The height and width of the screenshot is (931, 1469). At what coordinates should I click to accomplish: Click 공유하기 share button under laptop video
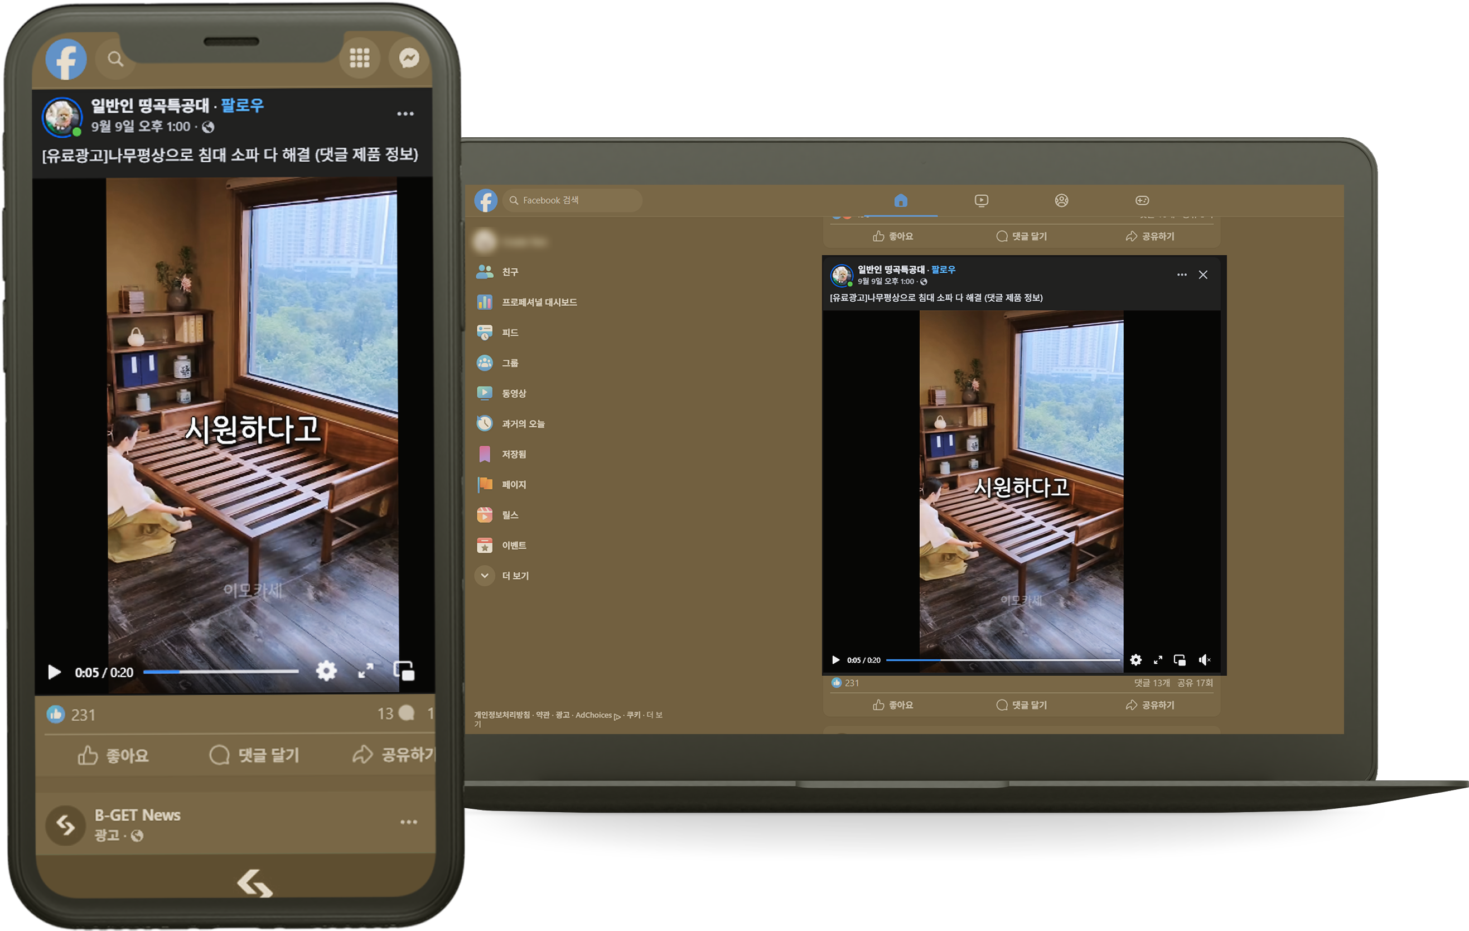tap(1149, 705)
